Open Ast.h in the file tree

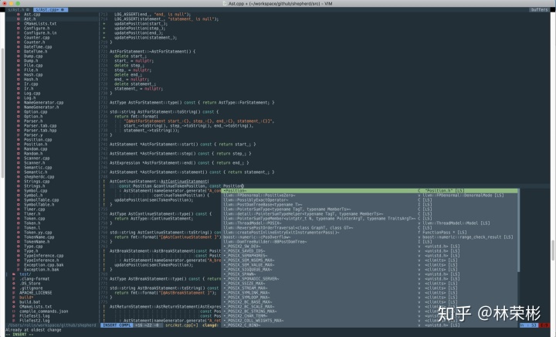coord(30,19)
